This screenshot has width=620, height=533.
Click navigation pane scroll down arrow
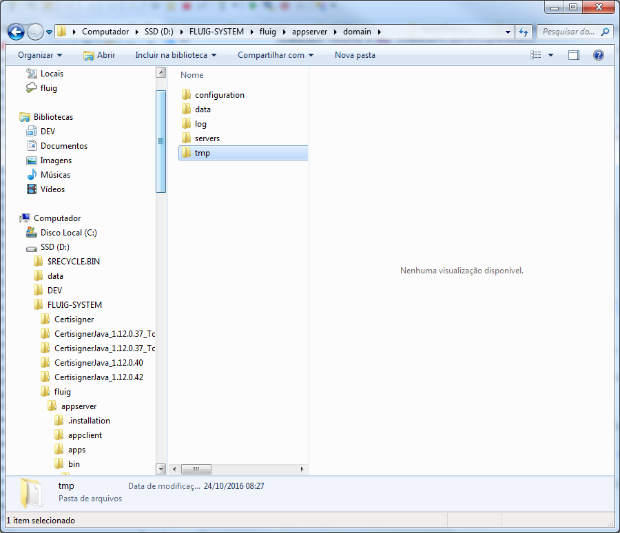point(161,469)
